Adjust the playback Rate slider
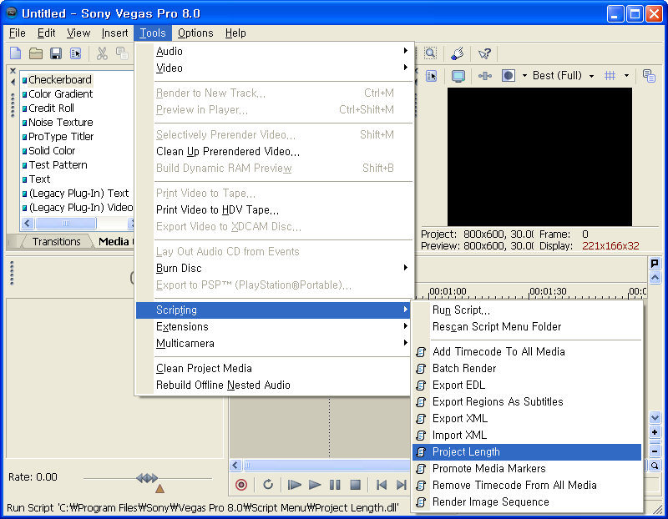Viewport: 668px width, 519px height. (x=147, y=478)
